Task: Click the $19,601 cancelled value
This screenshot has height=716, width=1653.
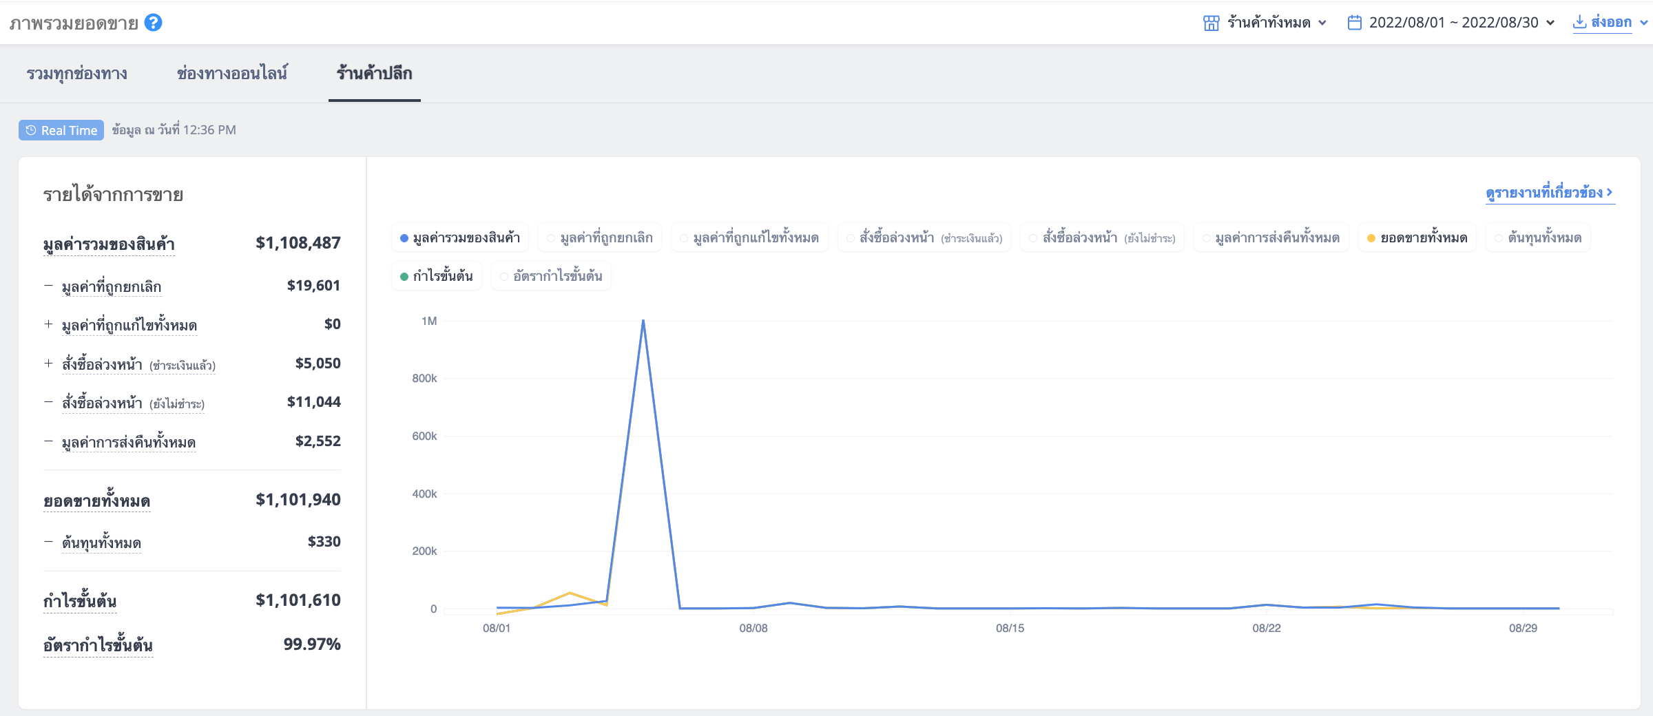Action: (314, 286)
